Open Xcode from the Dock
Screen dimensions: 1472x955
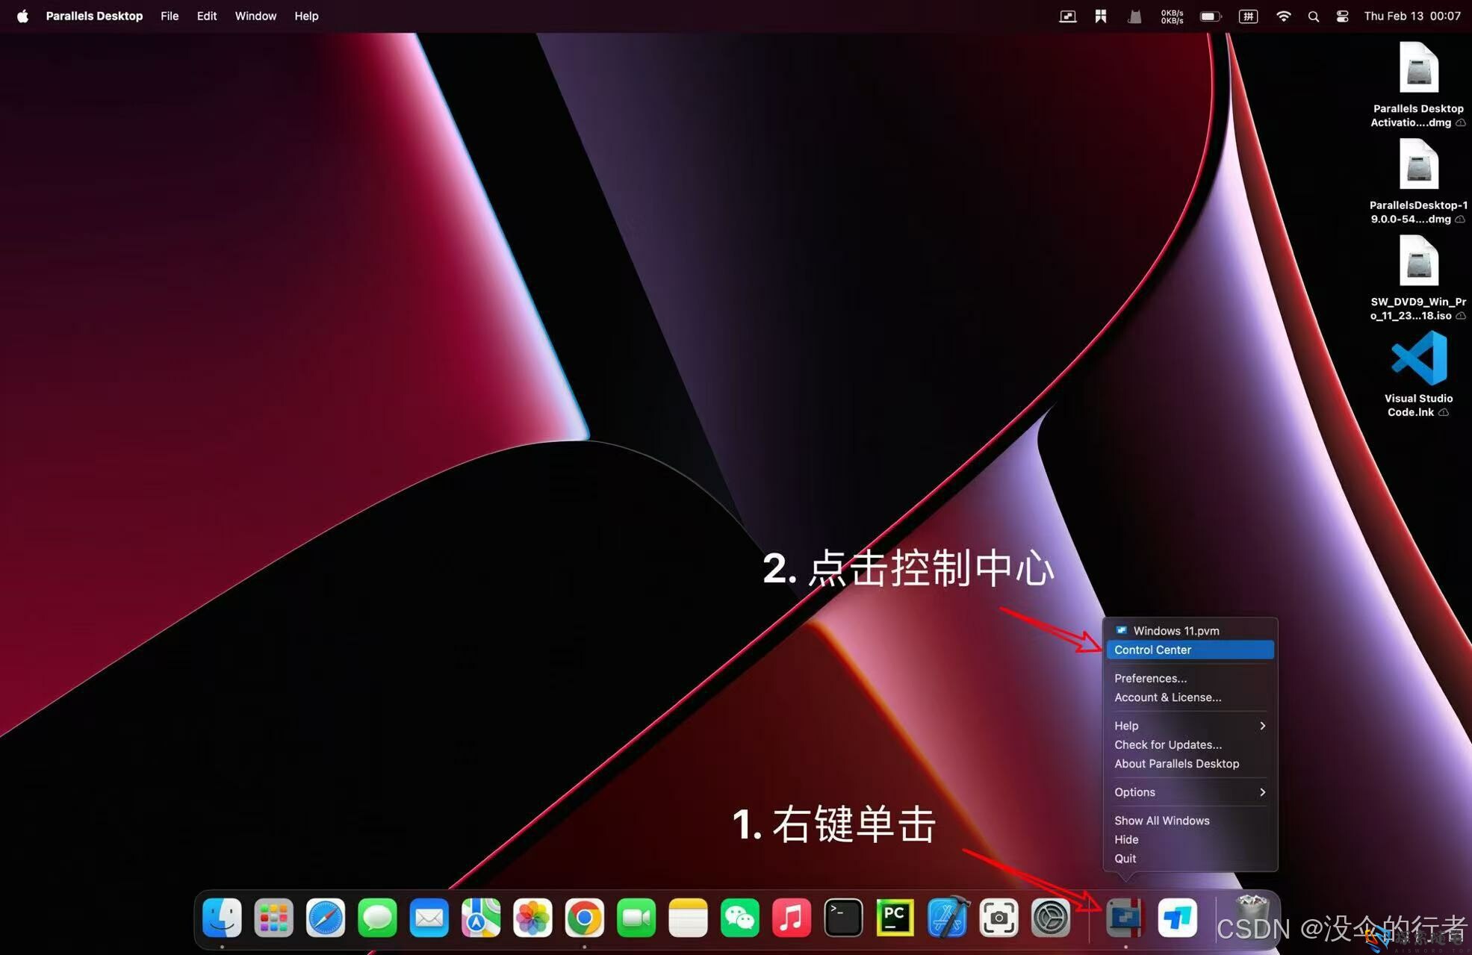[x=947, y=918]
